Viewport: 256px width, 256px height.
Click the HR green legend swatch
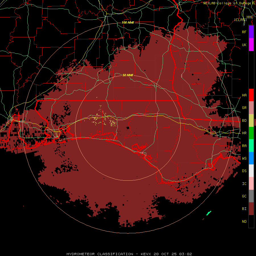[251, 133]
